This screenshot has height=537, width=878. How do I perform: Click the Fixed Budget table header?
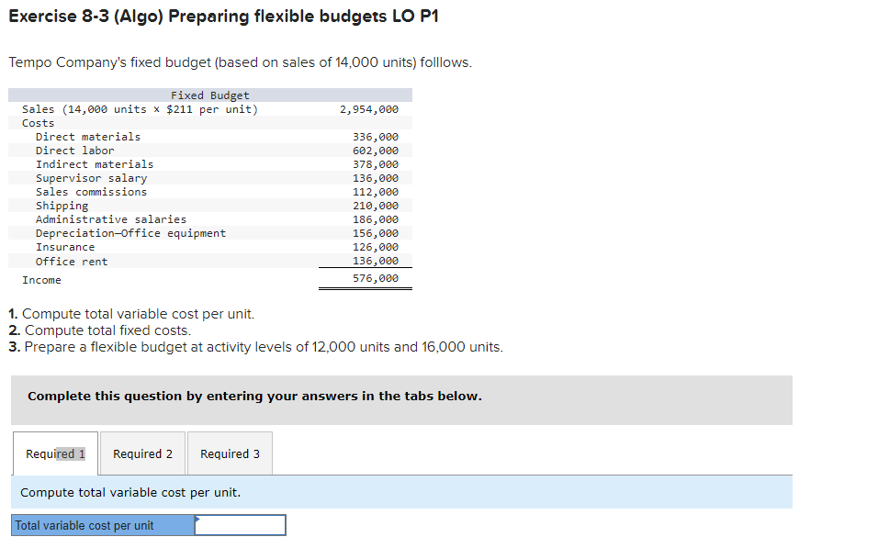208,95
